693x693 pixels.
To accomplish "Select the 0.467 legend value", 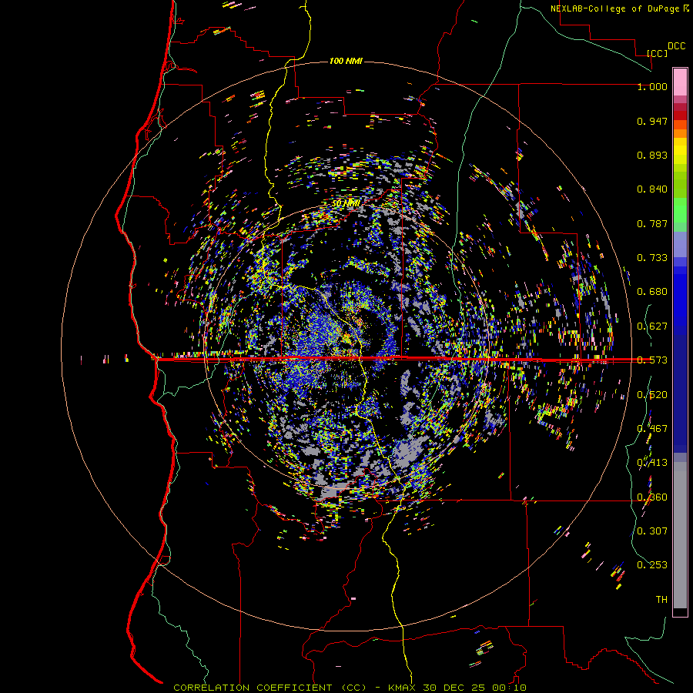I will (652, 429).
